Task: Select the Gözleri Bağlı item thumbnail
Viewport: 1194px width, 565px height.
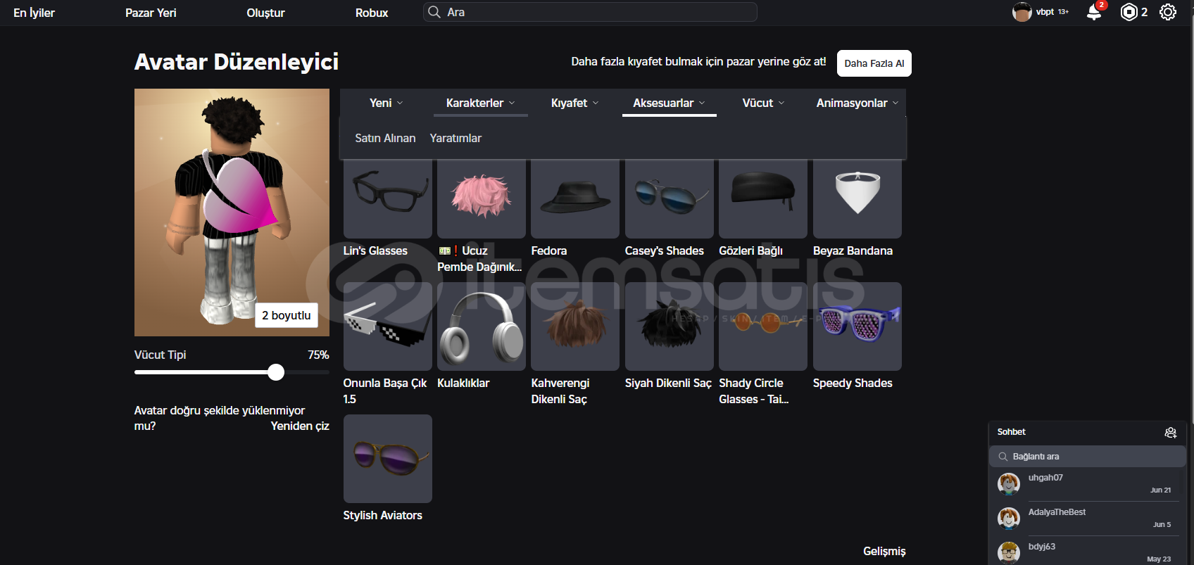Action: pyautogui.click(x=763, y=199)
